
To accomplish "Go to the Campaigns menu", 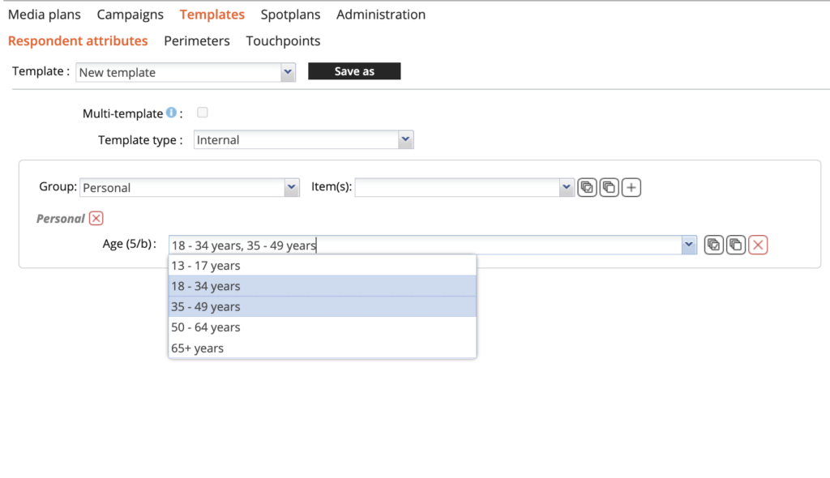I will tap(130, 15).
